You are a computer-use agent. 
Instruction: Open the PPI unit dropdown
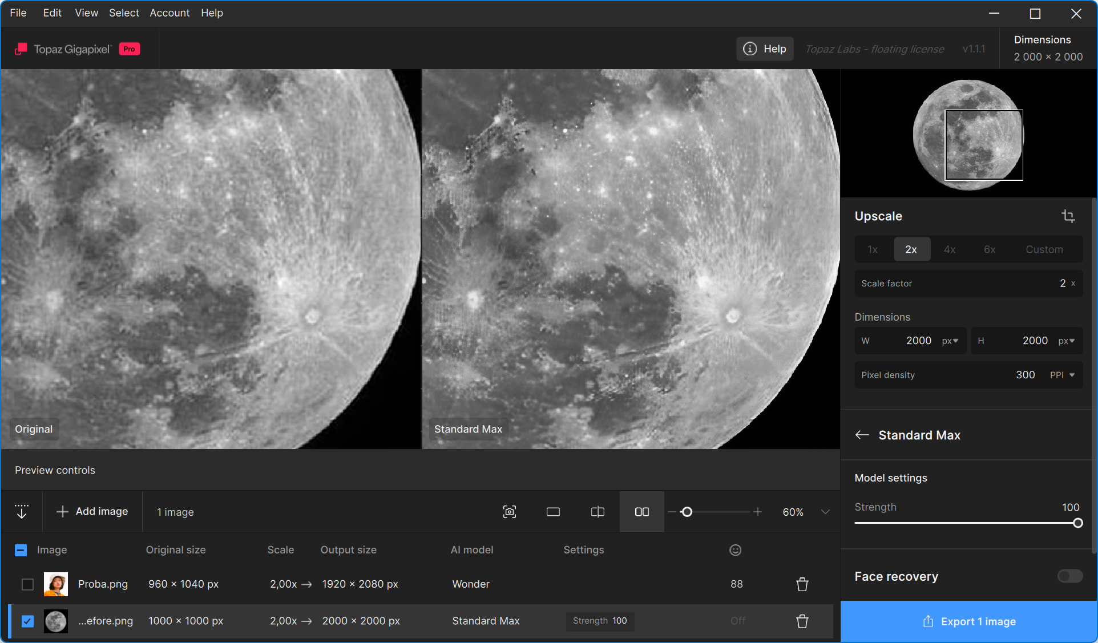1063,375
